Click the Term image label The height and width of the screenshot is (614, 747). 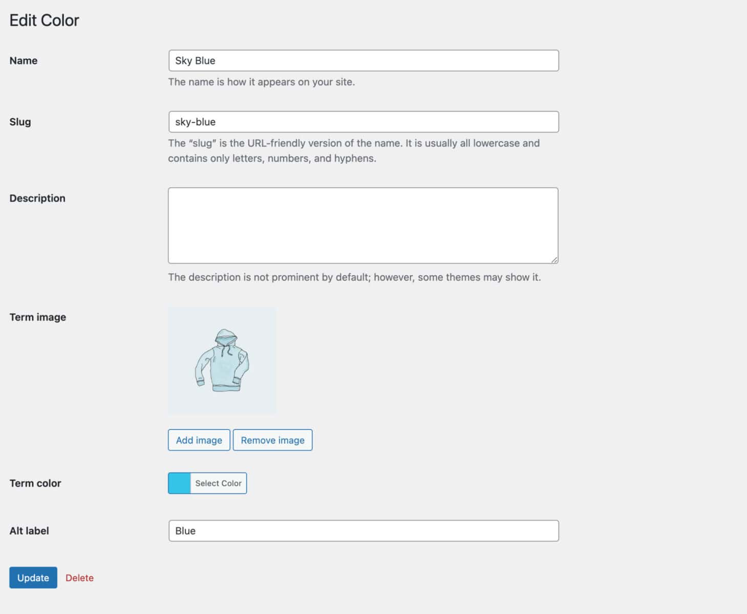pos(37,317)
